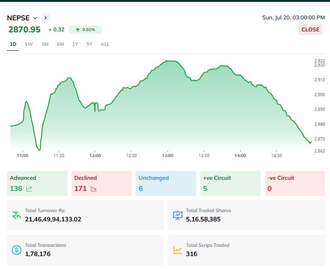
Task: Click the falling trend icon beside Declined
Action: (x=94, y=189)
